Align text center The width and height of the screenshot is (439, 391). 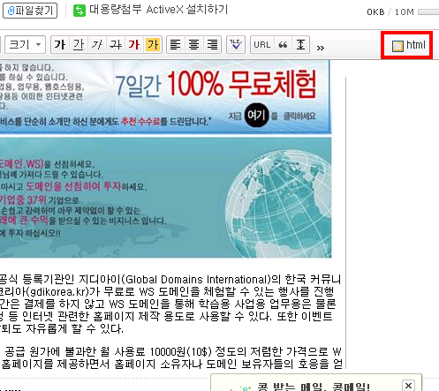tap(193, 45)
